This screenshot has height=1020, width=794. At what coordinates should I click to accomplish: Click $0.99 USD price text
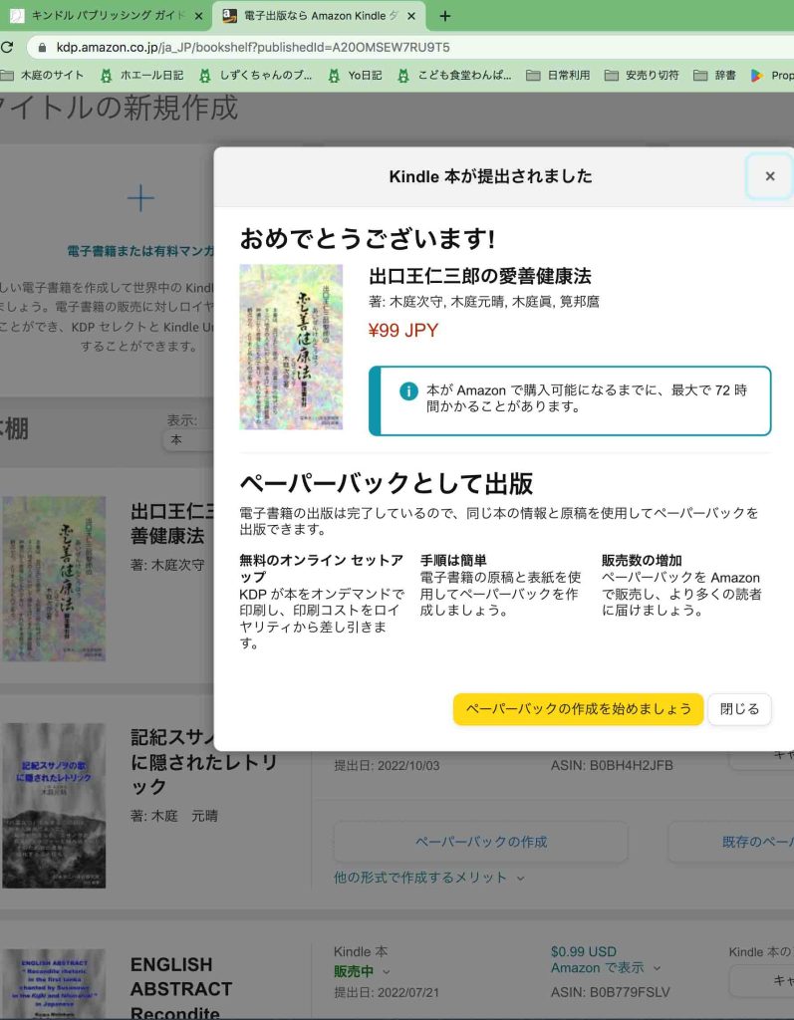point(584,951)
